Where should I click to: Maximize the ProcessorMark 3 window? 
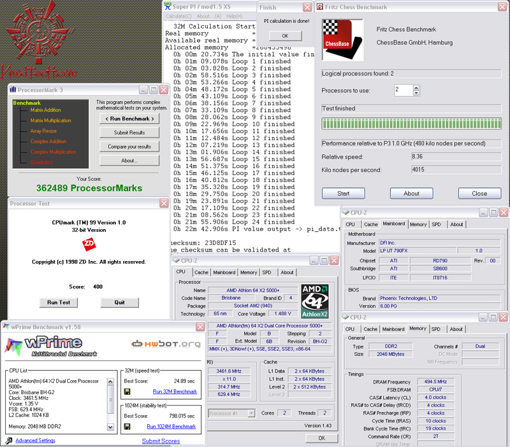click(x=154, y=90)
